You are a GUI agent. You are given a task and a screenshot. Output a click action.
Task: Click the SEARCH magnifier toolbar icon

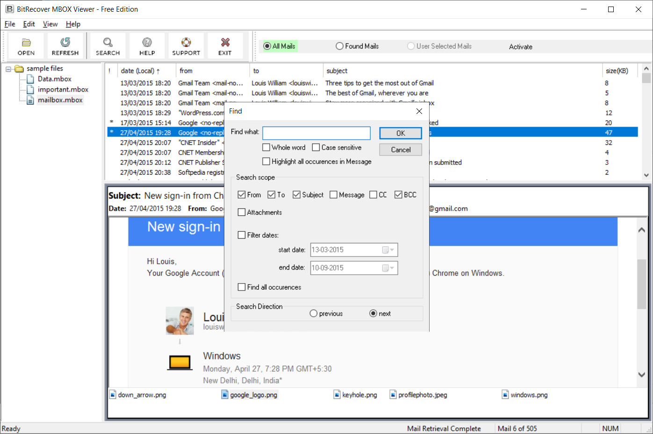pyautogui.click(x=108, y=43)
